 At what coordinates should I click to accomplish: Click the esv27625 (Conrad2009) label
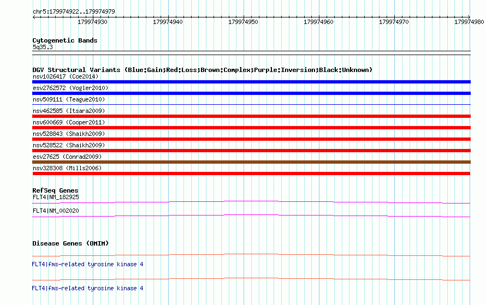tap(67, 157)
